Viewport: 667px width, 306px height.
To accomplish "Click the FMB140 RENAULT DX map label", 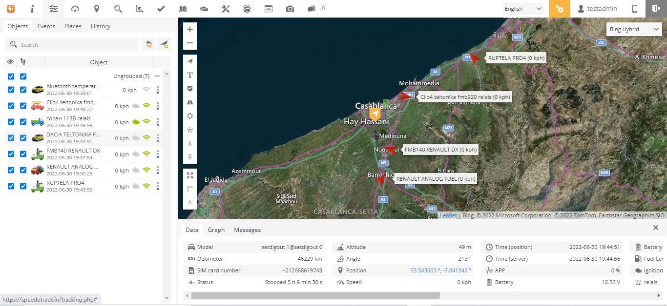I will 440,150.
